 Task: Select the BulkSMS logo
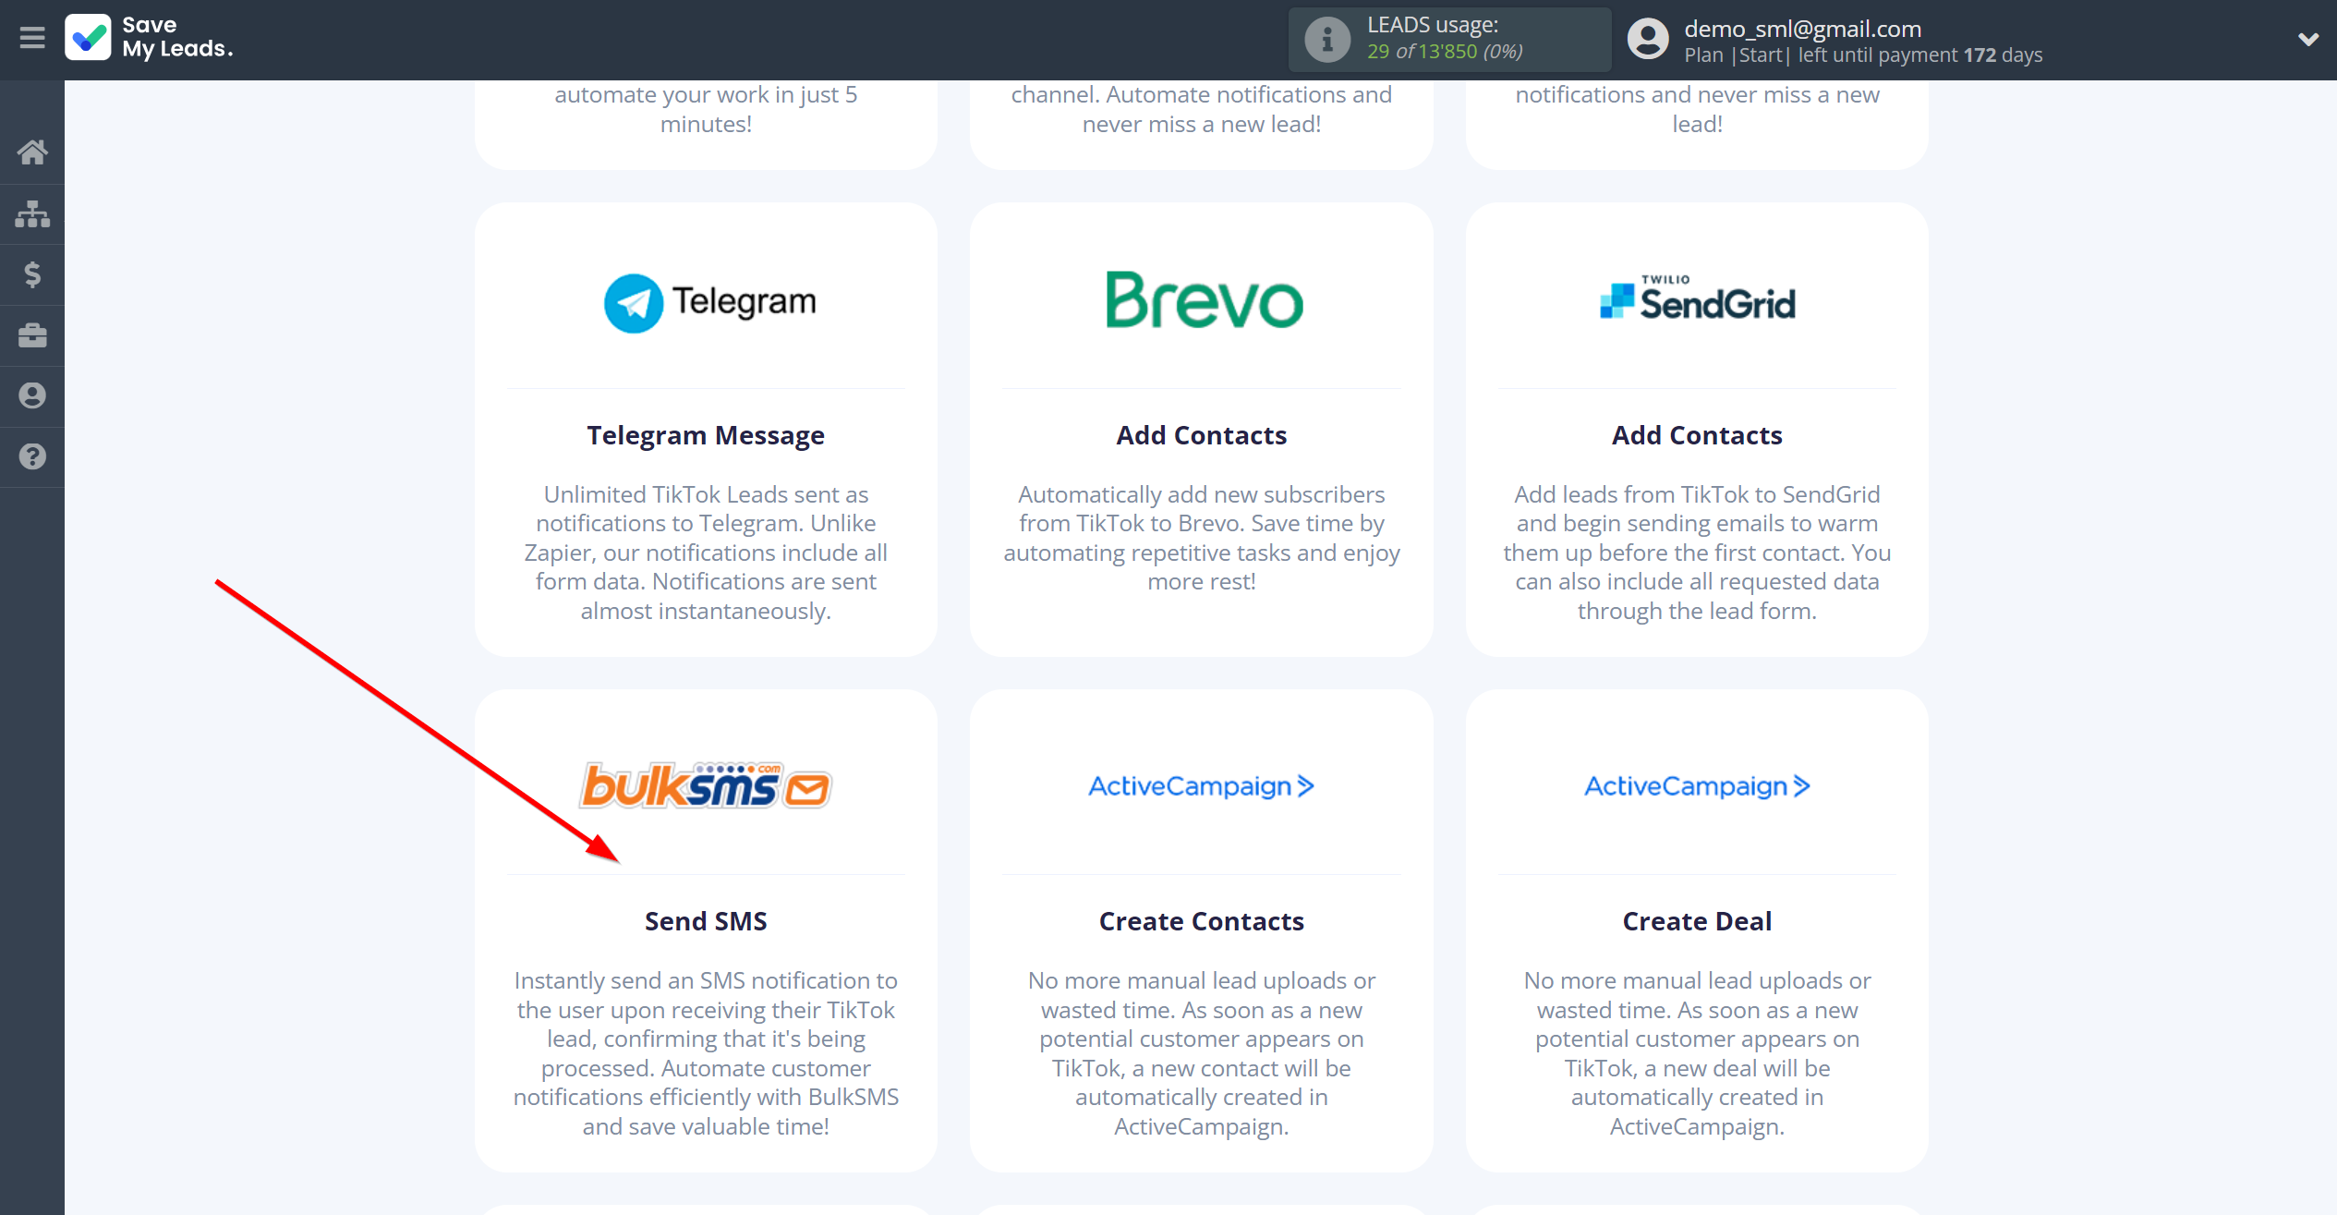click(x=706, y=785)
